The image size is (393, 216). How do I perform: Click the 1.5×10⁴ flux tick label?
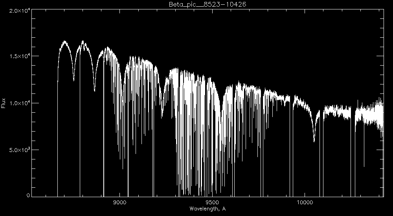coord(19,56)
